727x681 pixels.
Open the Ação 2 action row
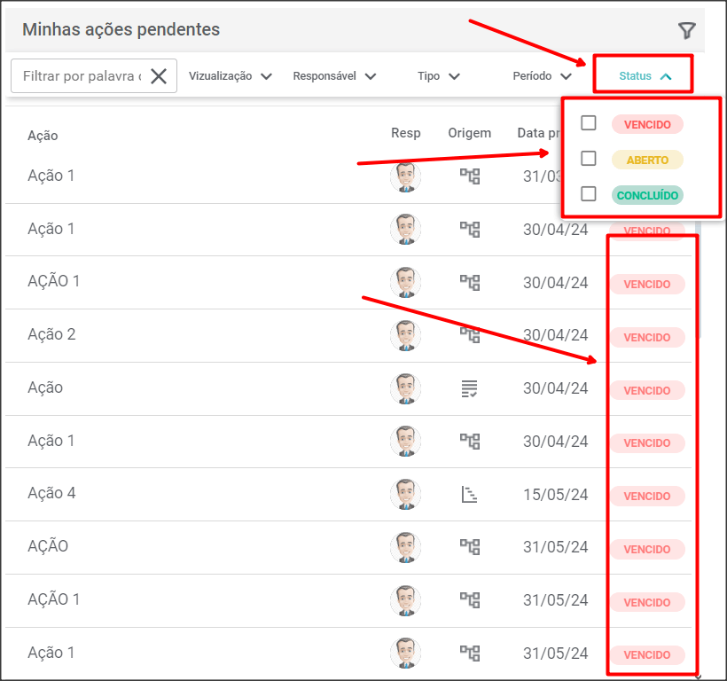click(x=51, y=334)
